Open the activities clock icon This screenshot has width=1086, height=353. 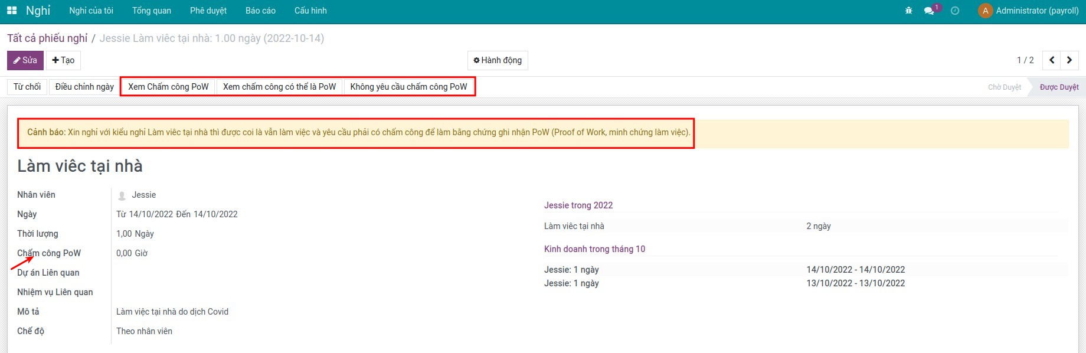coord(955,11)
